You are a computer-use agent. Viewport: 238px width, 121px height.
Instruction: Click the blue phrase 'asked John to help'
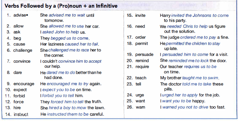[60, 32]
